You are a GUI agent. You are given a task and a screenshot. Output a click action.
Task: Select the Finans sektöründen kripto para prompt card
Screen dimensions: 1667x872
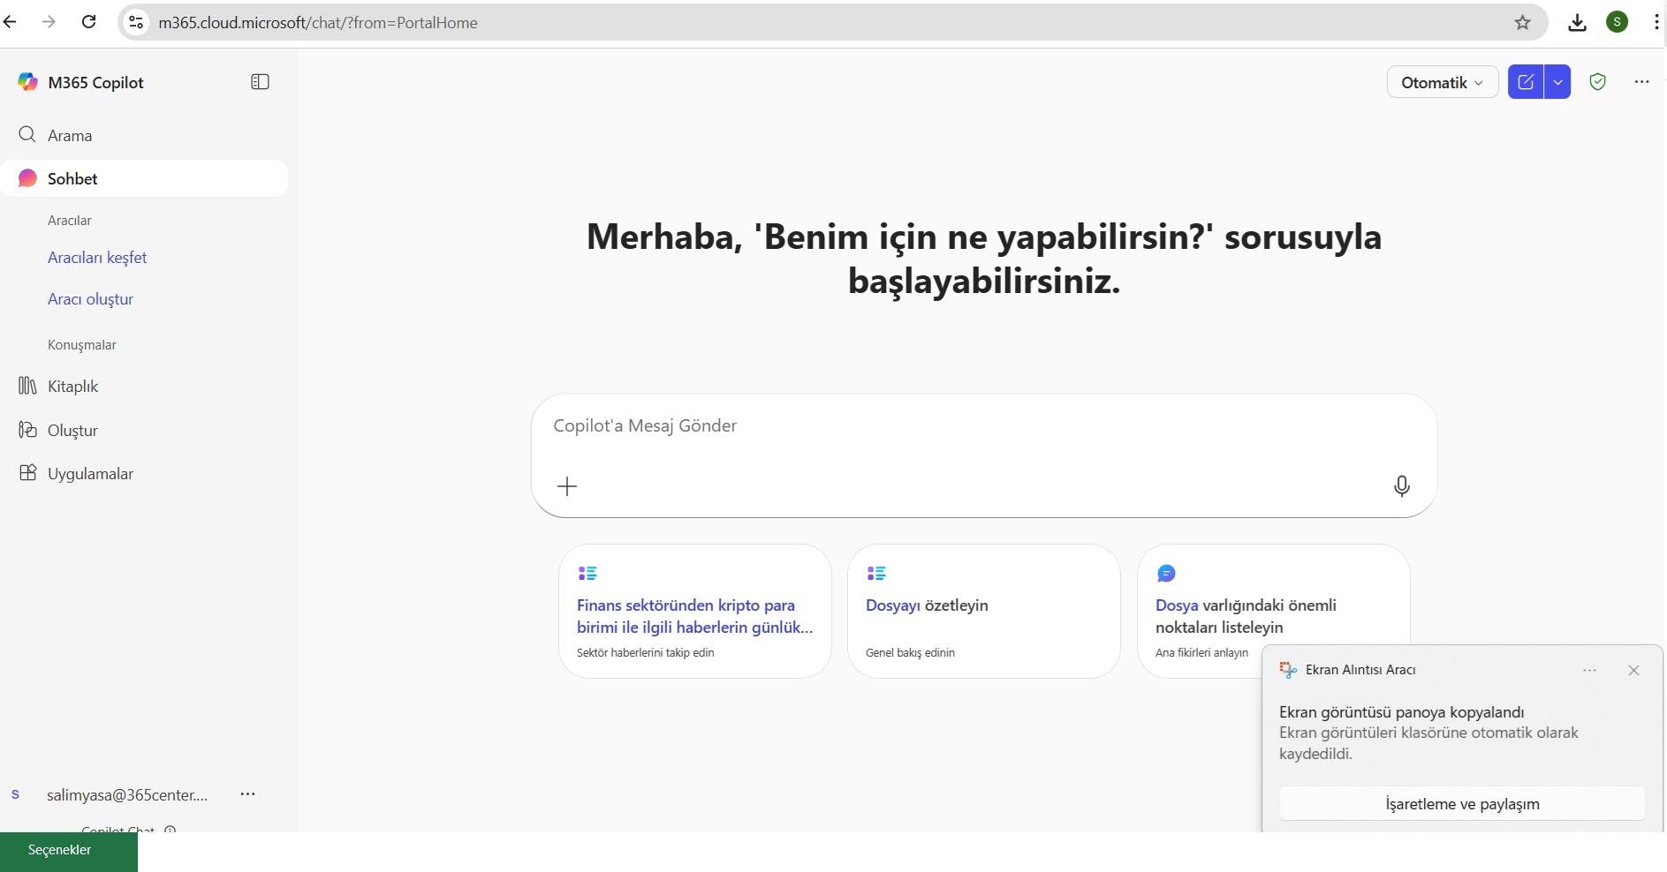point(695,611)
